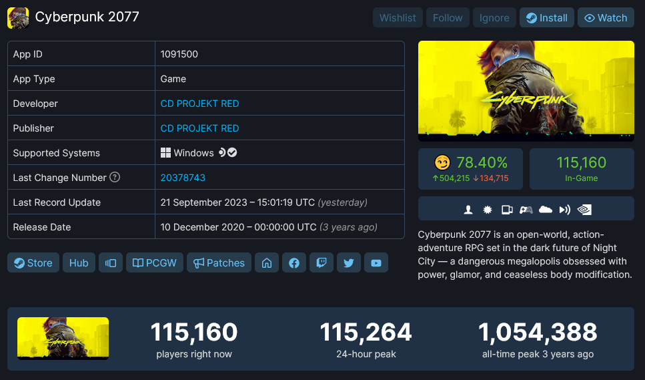Open the Twitter bird icon link

pyautogui.click(x=348, y=262)
